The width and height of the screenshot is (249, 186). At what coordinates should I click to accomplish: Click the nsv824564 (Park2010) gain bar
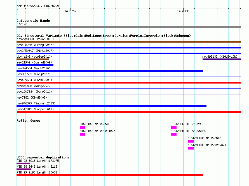click(110, 71)
